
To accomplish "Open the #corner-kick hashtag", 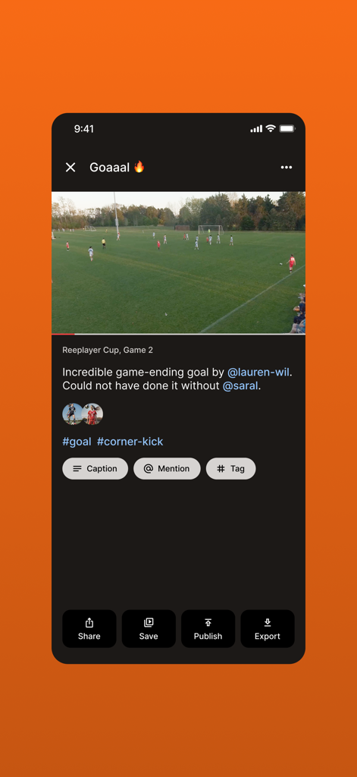I will (130, 442).
